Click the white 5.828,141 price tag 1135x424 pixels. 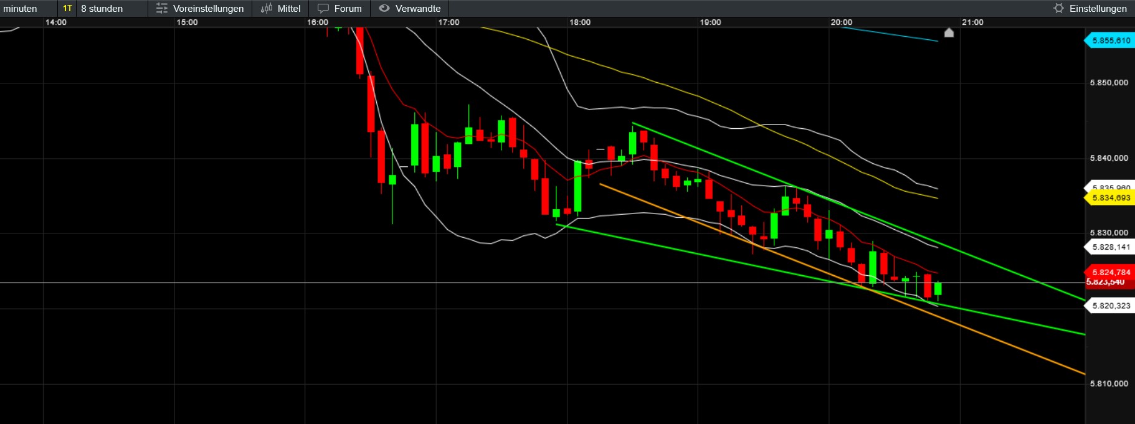1109,247
